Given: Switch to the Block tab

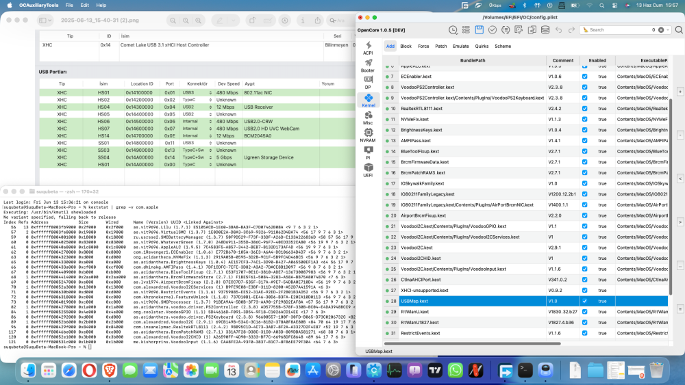Looking at the screenshot, I should tap(406, 47).
